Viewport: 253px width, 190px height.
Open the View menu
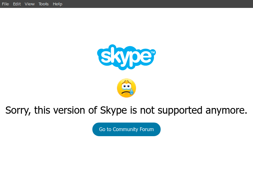(29, 4)
